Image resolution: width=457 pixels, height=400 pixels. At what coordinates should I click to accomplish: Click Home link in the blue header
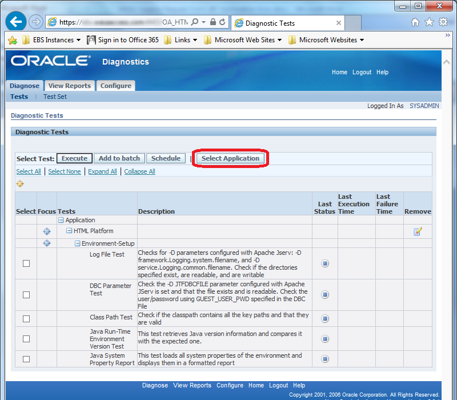click(x=339, y=72)
